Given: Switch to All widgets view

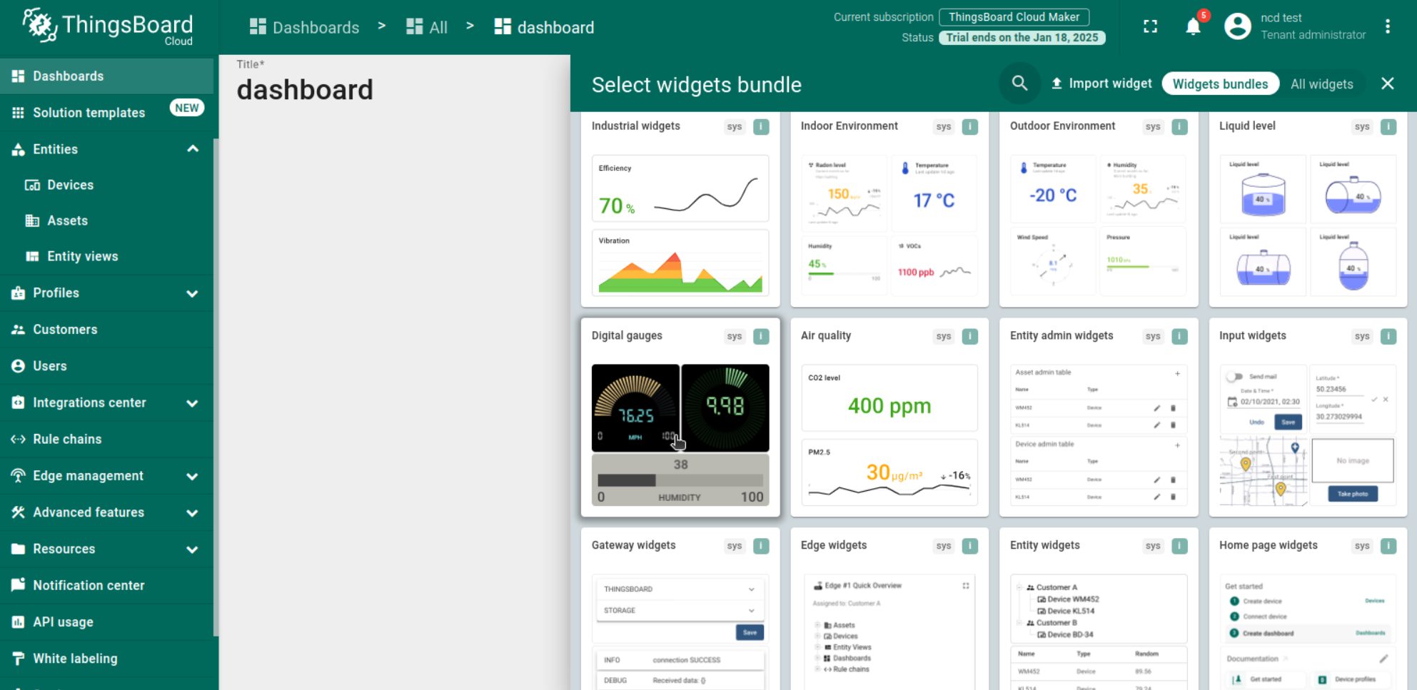Looking at the screenshot, I should (1321, 84).
